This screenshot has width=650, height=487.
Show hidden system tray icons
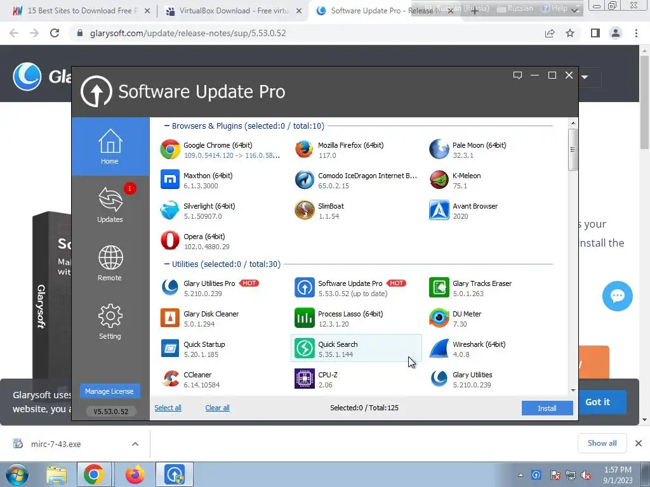tap(521, 475)
